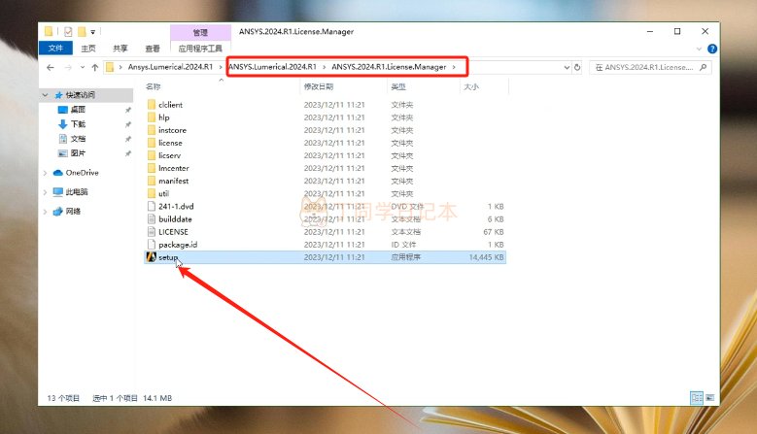This screenshot has width=757, height=434.
Task: Open 下载 under quick access
Action: [x=77, y=124]
